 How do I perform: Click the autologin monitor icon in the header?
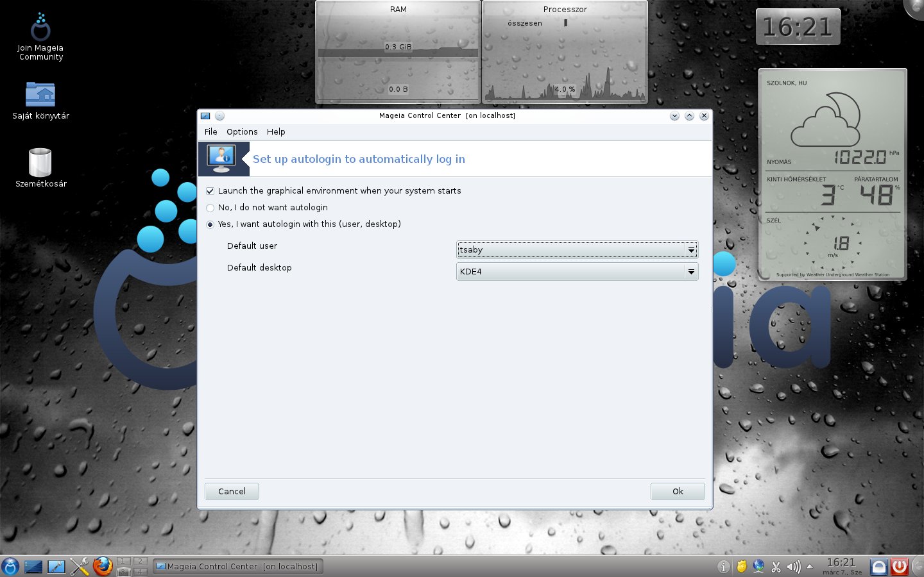point(221,158)
